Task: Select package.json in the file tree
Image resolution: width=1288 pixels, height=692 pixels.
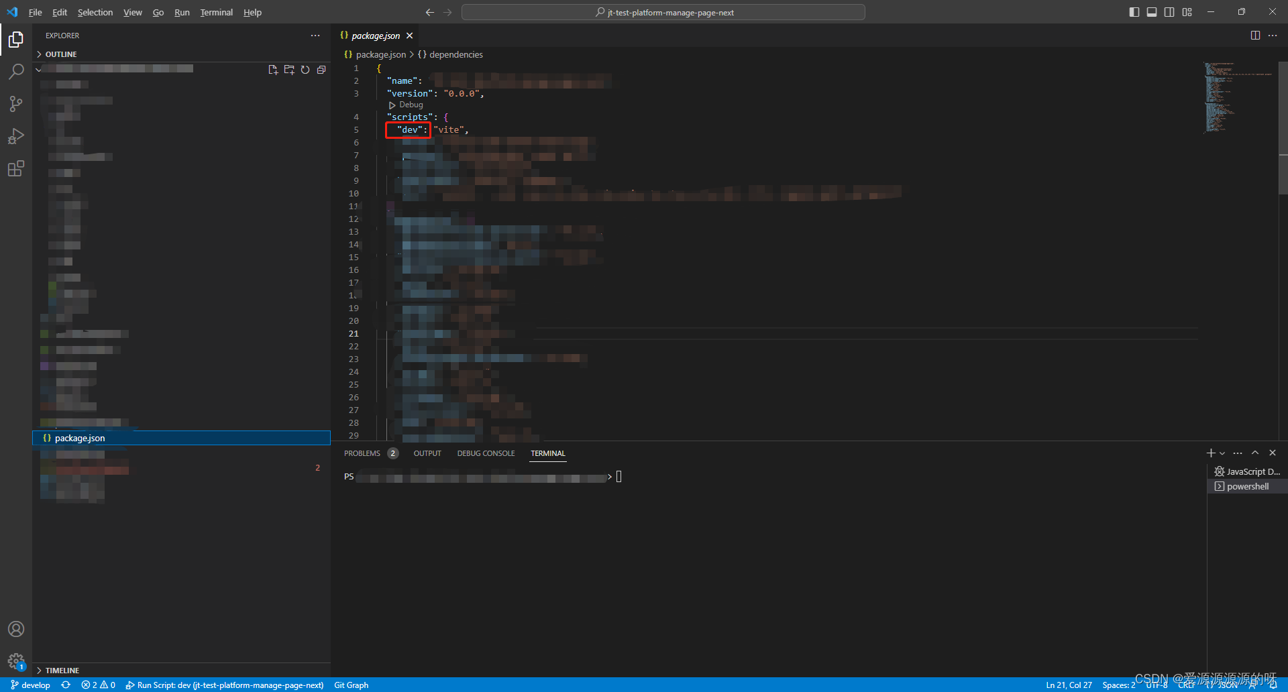Action: point(181,438)
